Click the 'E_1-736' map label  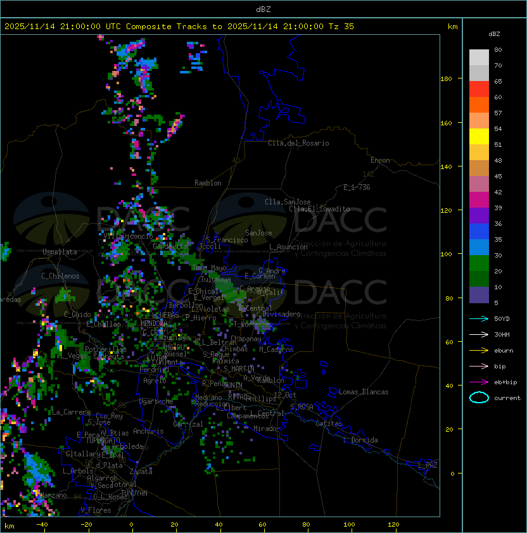357,187
